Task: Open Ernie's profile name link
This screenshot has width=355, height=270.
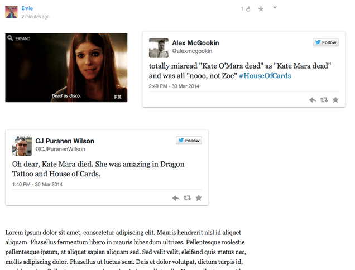Action: click(x=27, y=8)
